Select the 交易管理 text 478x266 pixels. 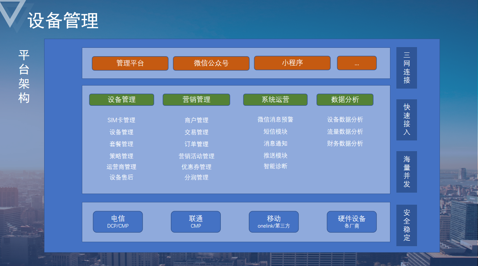[x=197, y=132]
